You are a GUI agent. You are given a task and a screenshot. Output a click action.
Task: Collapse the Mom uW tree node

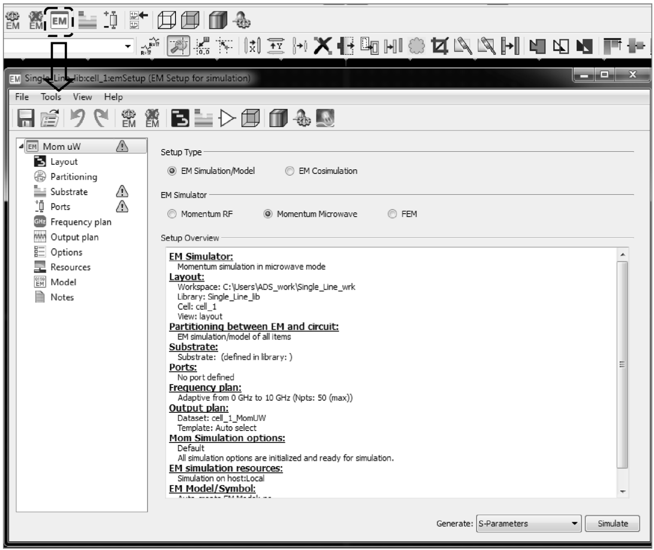click(21, 146)
